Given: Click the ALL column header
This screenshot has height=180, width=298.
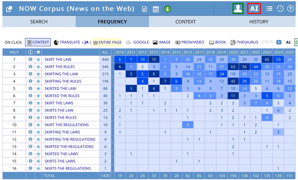Looking at the screenshot, I should pyautogui.click(x=105, y=52).
